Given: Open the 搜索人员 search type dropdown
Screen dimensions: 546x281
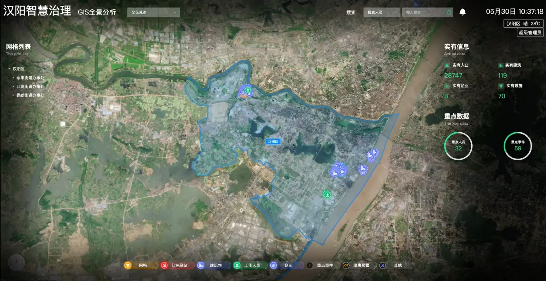Looking at the screenshot, I should coord(381,12).
